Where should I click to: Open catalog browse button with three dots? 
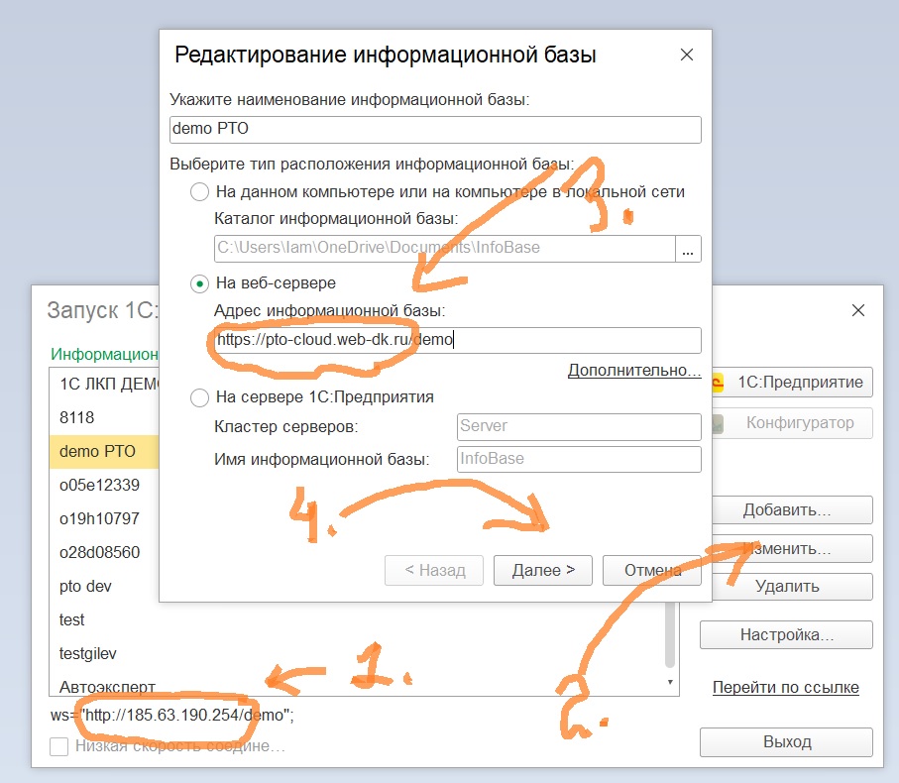coord(688,249)
